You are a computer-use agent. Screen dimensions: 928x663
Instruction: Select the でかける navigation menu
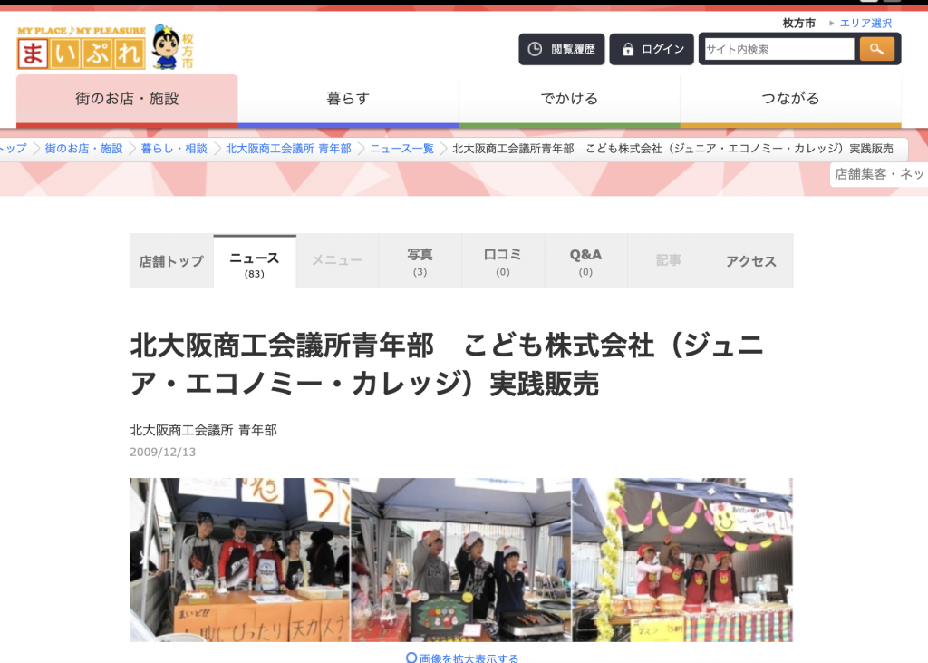pyautogui.click(x=569, y=99)
